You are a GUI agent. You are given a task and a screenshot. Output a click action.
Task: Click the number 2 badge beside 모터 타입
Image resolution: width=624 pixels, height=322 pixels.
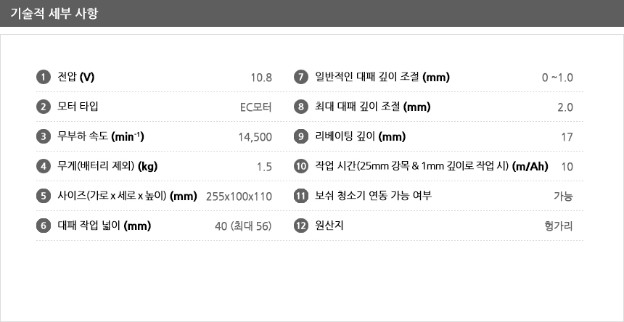(43, 107)
